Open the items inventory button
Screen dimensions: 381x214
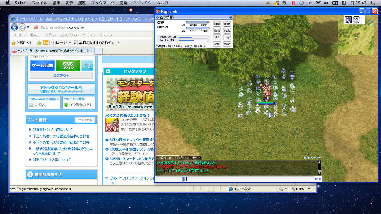click(217, 31)
